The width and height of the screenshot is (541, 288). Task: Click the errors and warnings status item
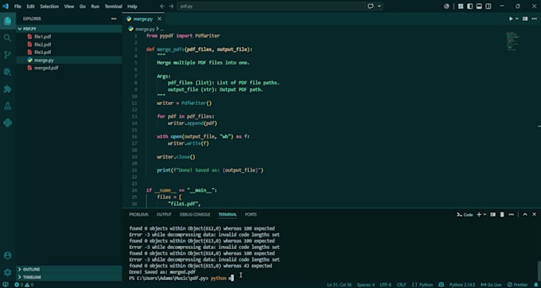click(24, 285)
